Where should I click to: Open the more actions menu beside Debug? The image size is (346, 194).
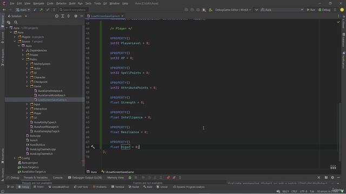pyautogui.click(x=335, y=10)
